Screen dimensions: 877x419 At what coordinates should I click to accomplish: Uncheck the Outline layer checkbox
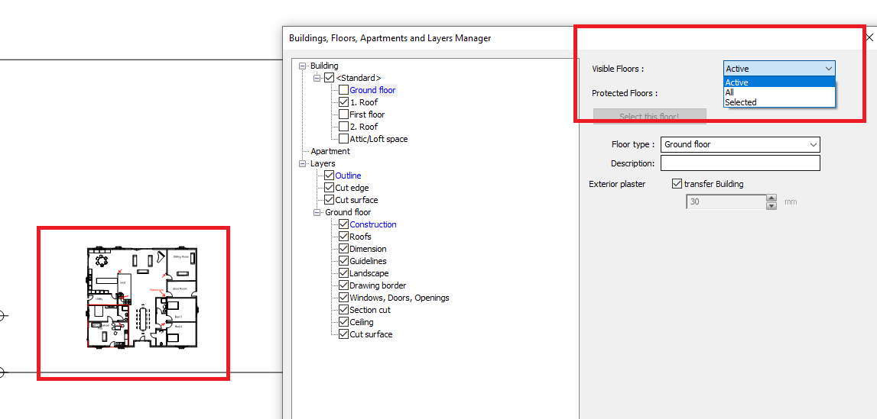pos(330,176)
